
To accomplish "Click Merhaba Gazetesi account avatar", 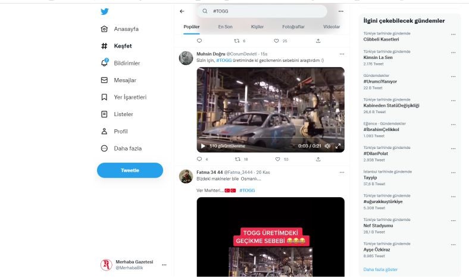I will [x=106, y=264].
